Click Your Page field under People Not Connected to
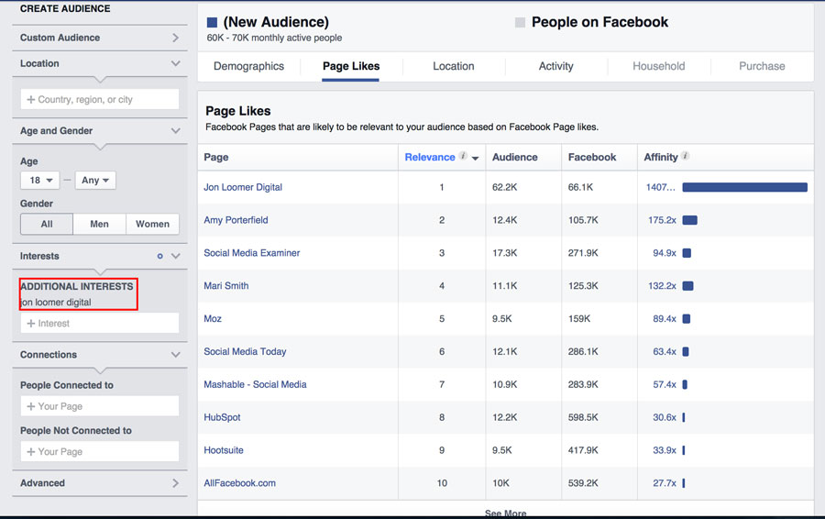The width and height of the screenshot is (825, 519). point(99,452)
